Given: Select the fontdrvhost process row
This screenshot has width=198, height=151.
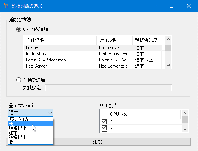Looking at the screenshot, I should point(92,54).
